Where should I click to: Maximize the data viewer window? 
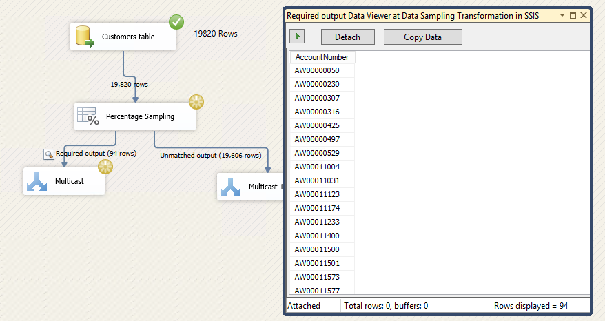tap(573, 14)
